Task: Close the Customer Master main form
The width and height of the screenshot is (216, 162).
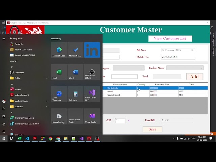Action: click(207, 23)
